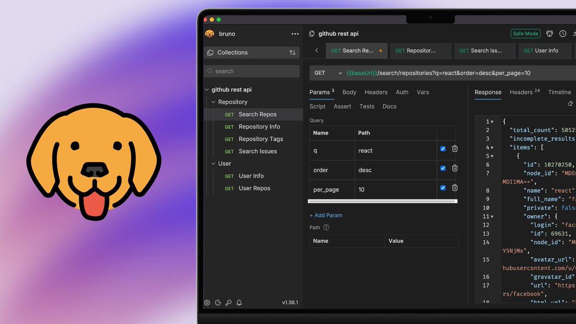Clear the response with the eraser icon

pyautogui.click(x=570, y=103)
